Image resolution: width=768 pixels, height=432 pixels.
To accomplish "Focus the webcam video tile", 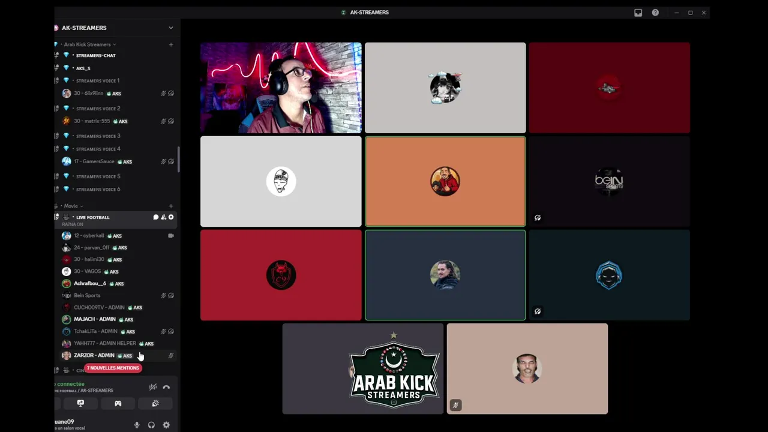I will [x=281, y=88].
